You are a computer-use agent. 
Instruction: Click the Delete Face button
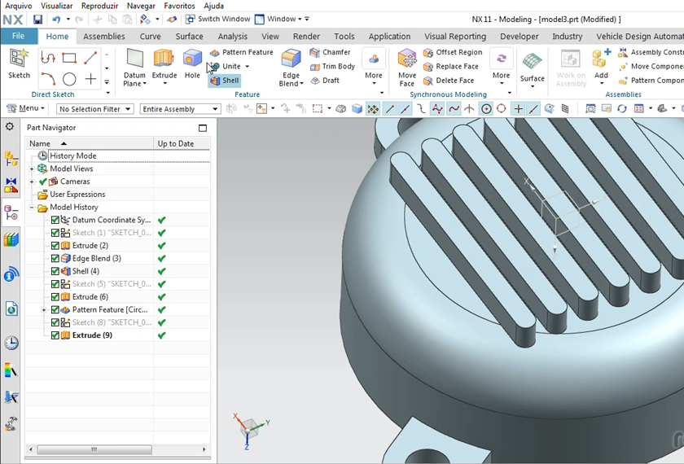coord(449,81)
